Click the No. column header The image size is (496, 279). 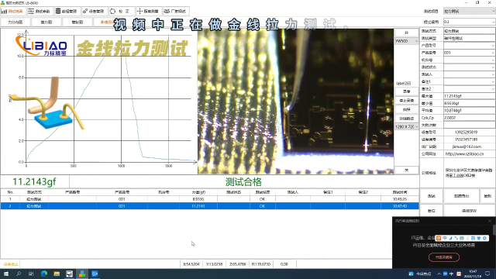[10, 192]
